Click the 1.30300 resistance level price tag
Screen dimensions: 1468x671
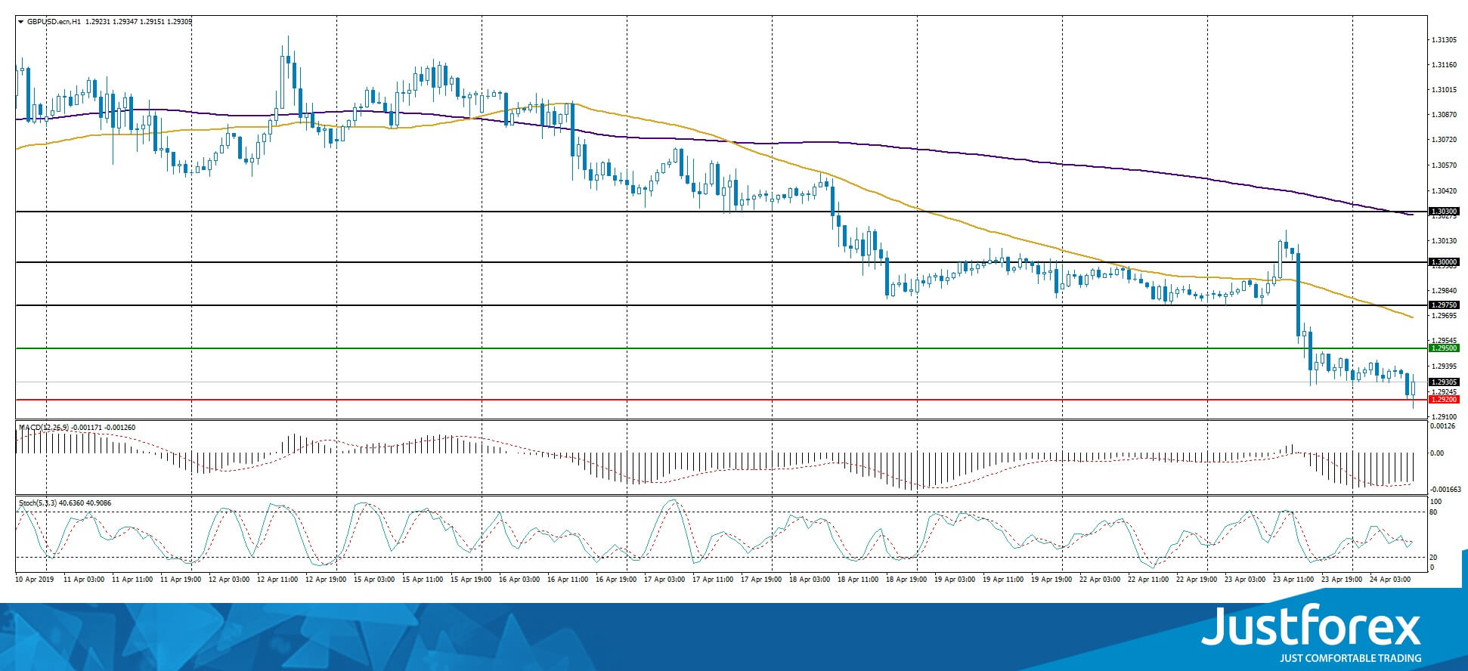coord(1444,212)
